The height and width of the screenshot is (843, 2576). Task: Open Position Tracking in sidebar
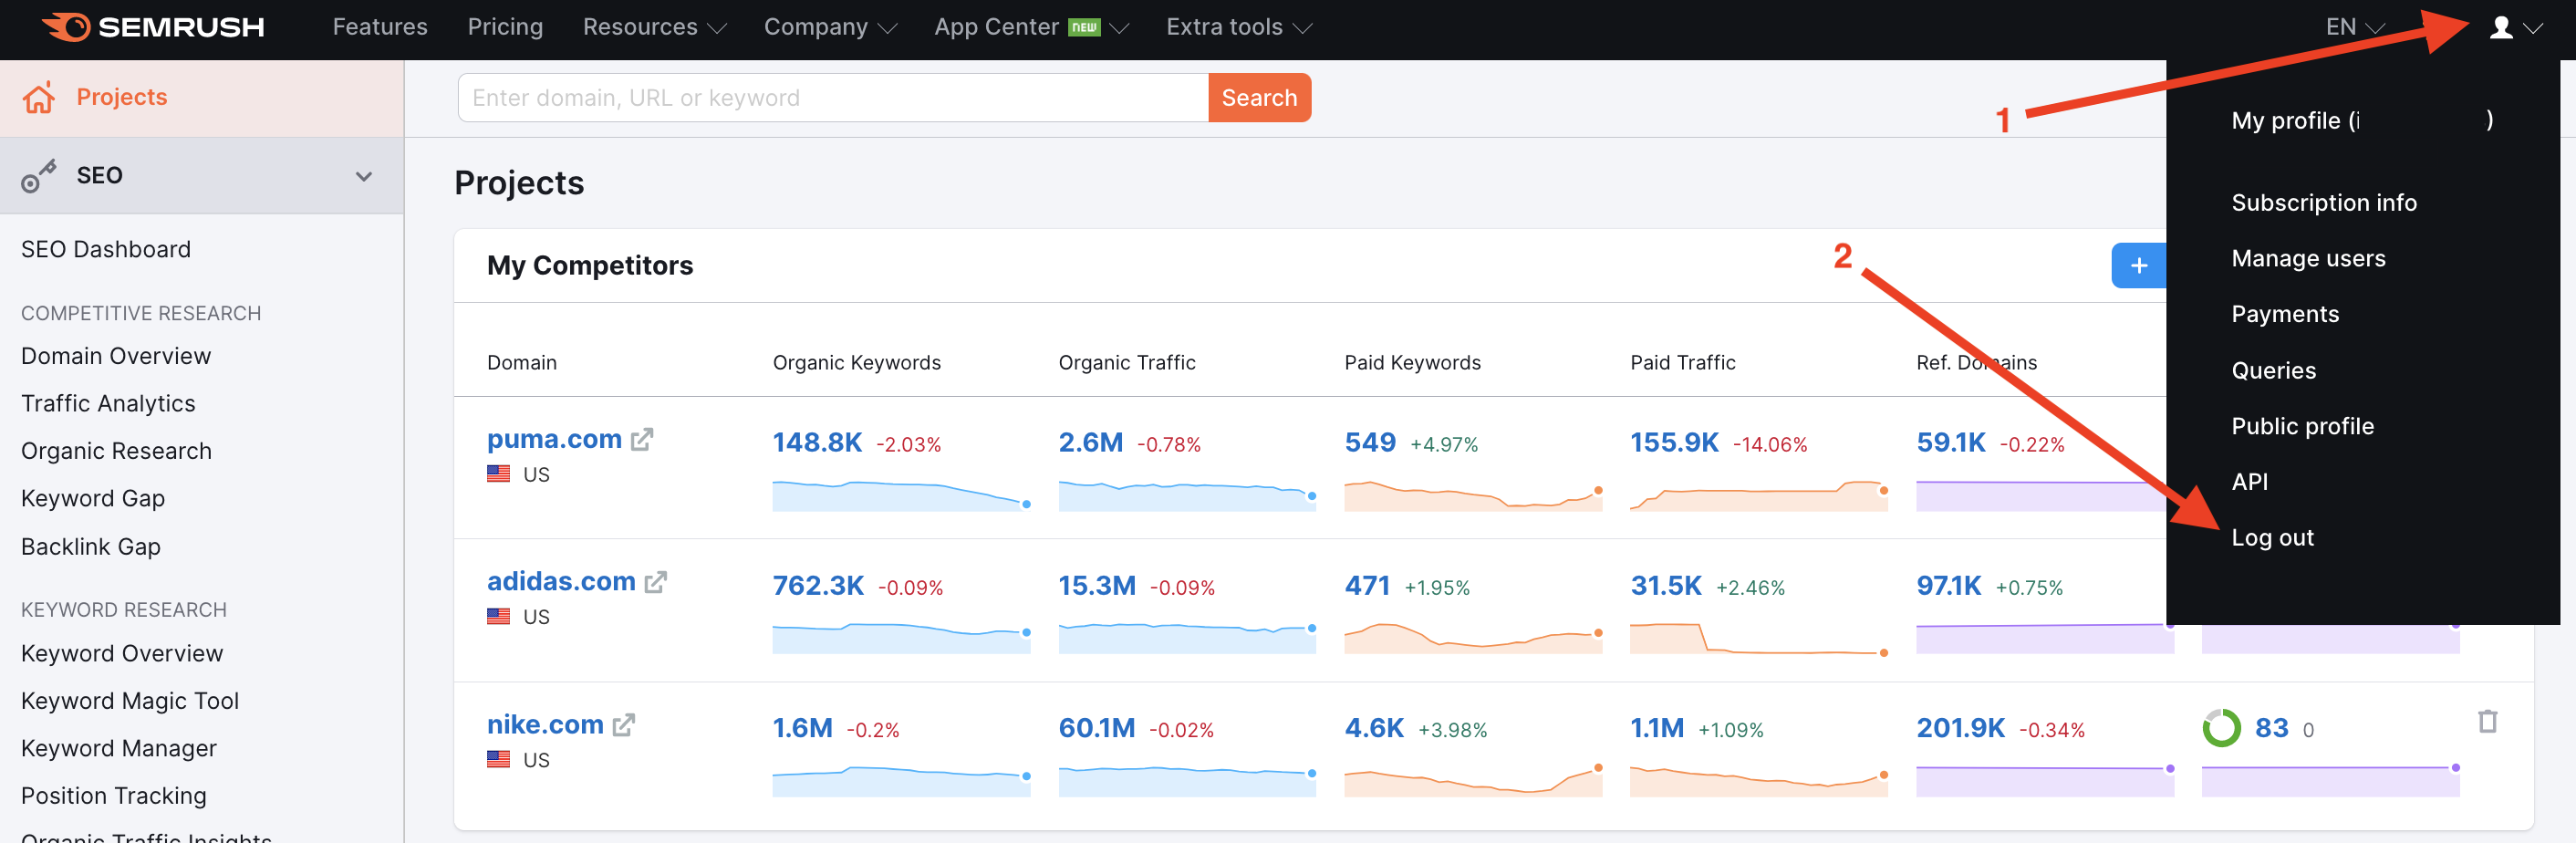click(114, 796)
